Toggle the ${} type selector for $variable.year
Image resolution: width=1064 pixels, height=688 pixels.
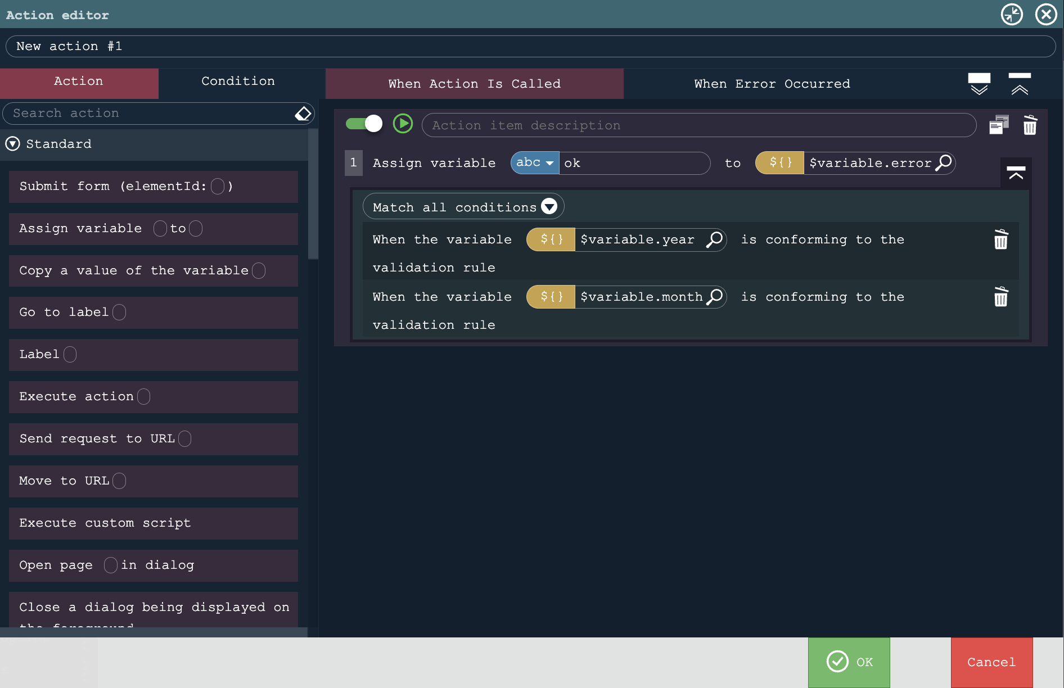pos(551,239)
